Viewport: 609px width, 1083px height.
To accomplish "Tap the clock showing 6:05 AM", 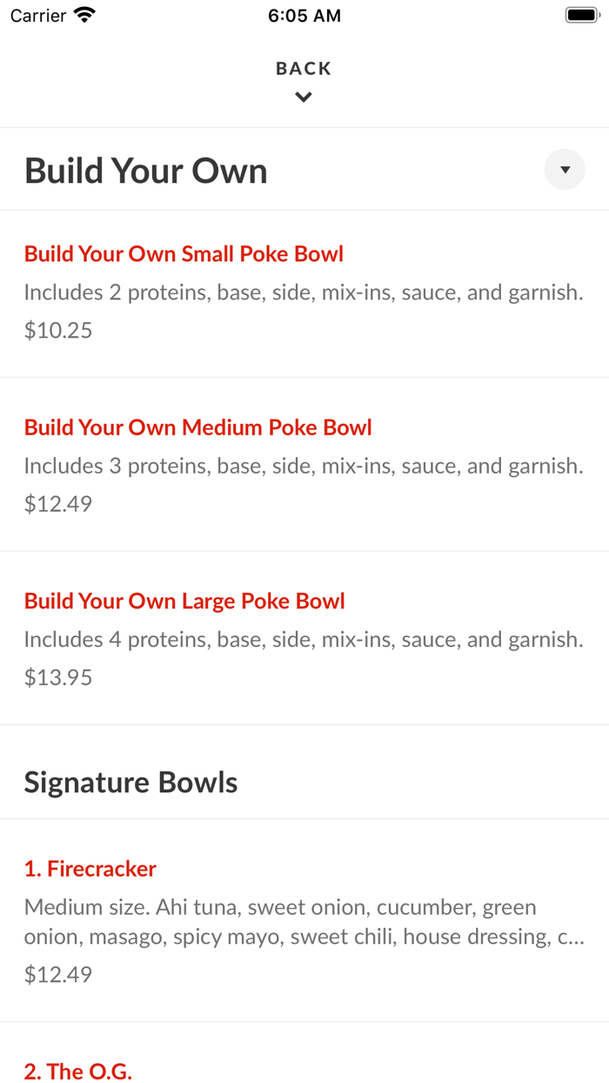I will [x=304, y=15].
